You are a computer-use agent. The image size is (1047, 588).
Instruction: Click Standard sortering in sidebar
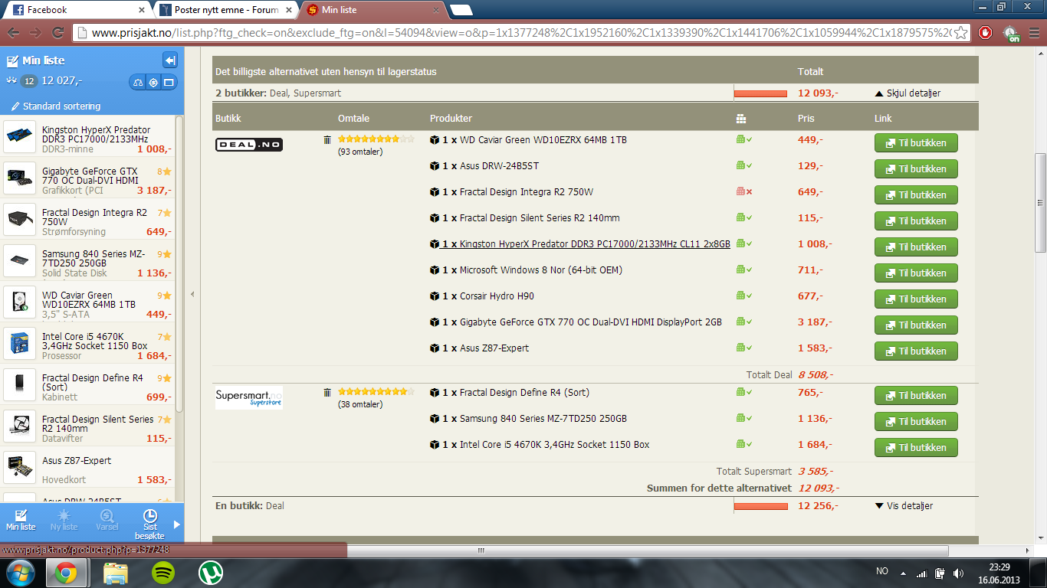61,106
